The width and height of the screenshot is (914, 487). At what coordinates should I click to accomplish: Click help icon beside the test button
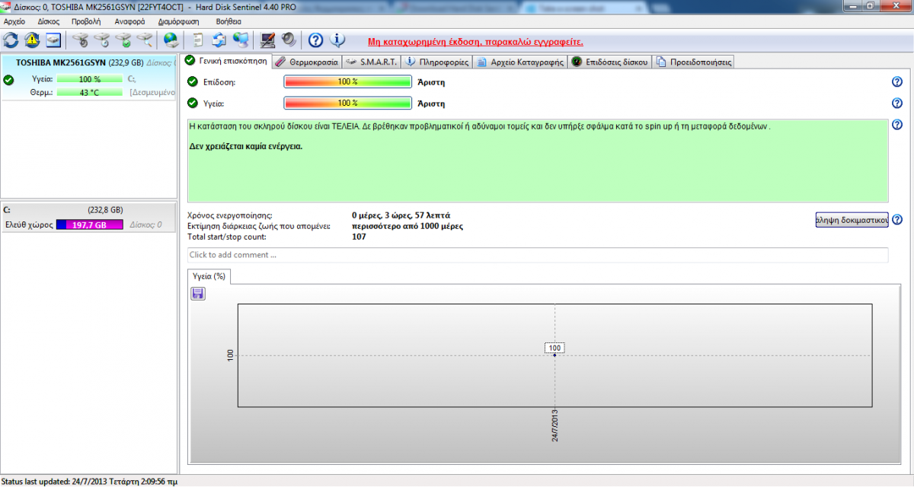[897, 220]
